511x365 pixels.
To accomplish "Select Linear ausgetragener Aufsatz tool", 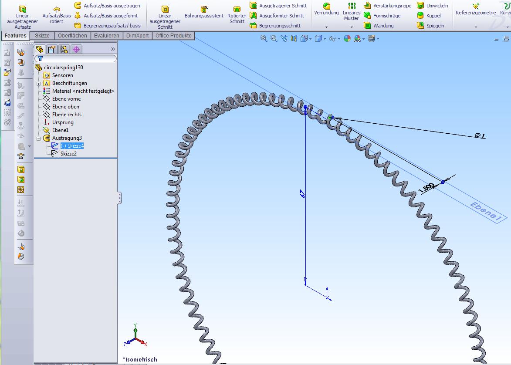I will tap(23, 17).
